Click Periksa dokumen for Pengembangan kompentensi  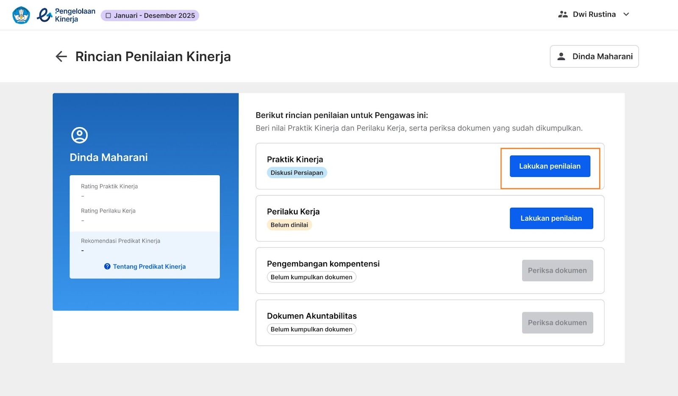pyautogui.click(x=557, y=270)
